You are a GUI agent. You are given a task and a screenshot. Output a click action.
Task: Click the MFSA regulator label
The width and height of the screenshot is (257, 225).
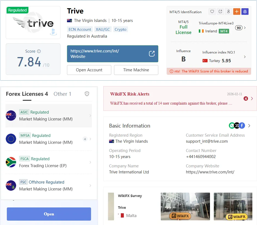pos(25,135)
